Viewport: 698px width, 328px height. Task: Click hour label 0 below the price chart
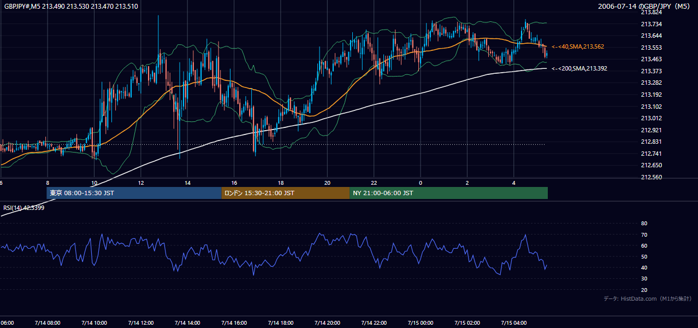point(421,183)
